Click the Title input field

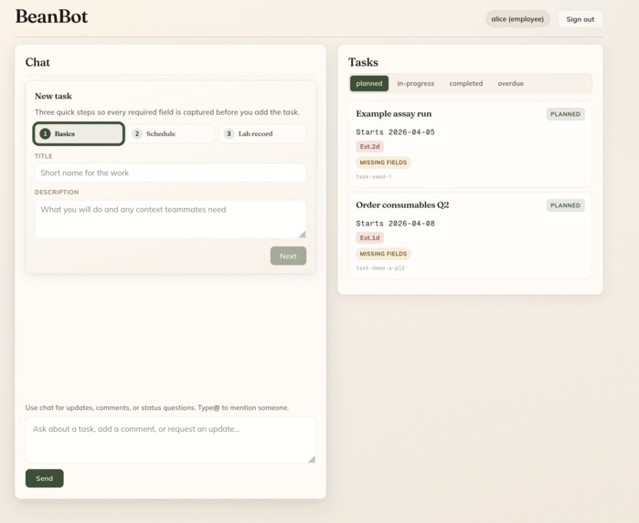(x=170, y=173)
